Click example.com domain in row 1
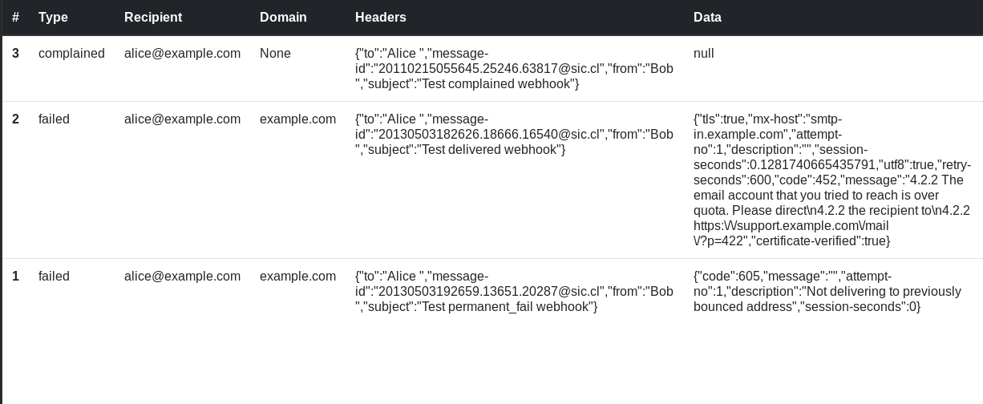 click(x=297, y=277)
